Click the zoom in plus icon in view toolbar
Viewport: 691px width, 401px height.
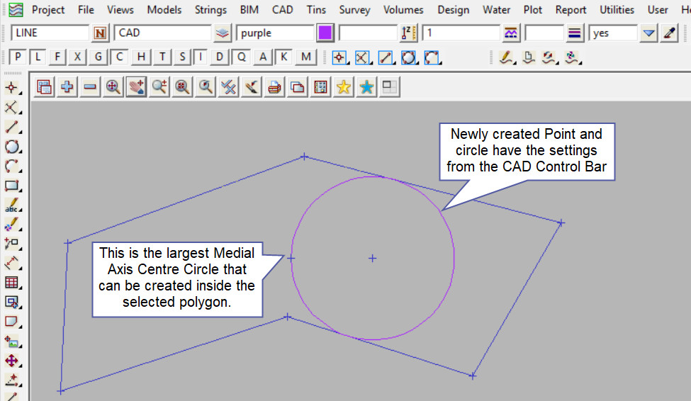point(67,87)
